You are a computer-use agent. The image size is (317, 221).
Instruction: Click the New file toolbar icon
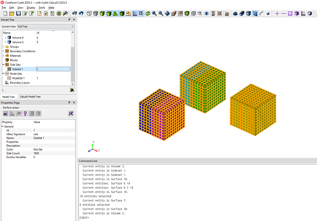pos(5,13)
